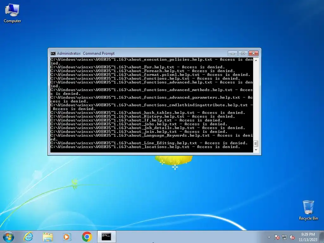
Task: Click the about_functions_advanced_methods.help.txt line
Action: point(152,92)
